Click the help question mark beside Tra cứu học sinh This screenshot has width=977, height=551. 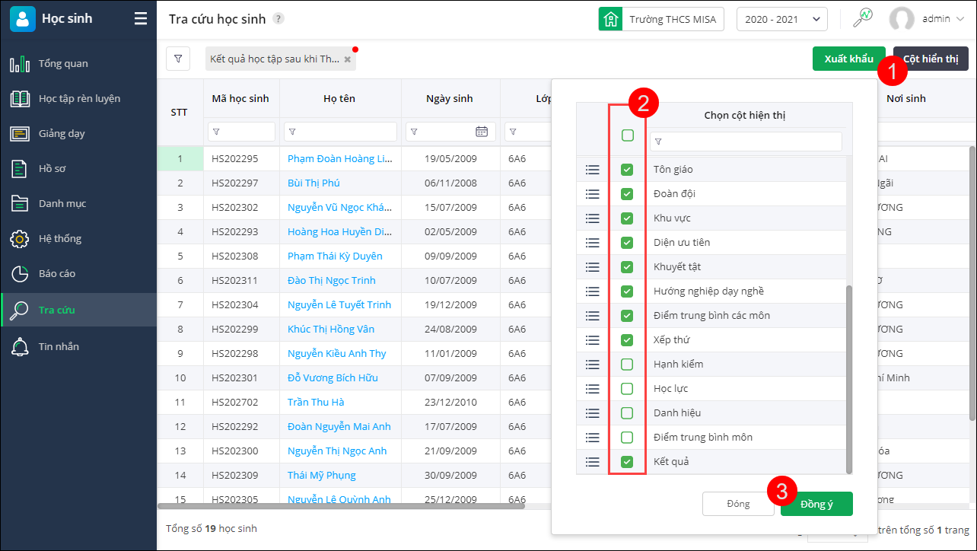point(278,19)
